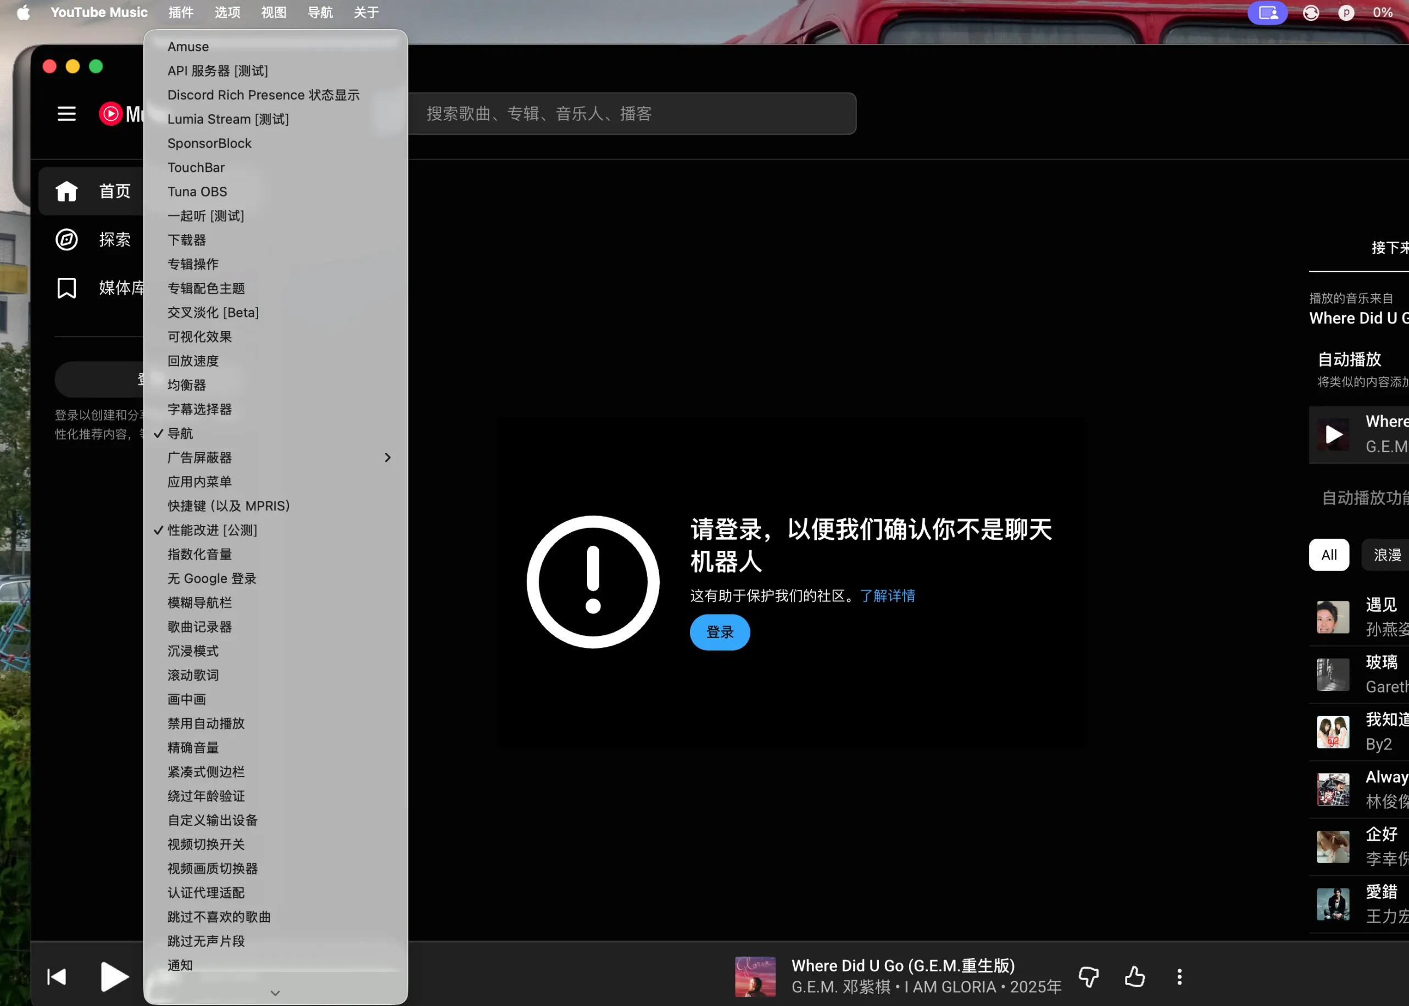Play the queued Where Did U Go item
This screenshot has width=1409, height=1006.
pos(1333,434)
